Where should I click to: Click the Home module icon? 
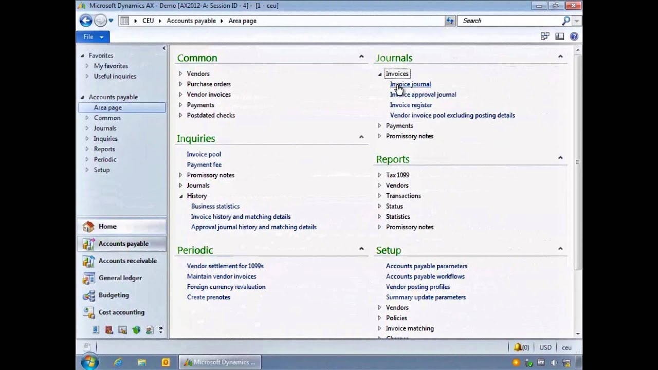point(88,227)
